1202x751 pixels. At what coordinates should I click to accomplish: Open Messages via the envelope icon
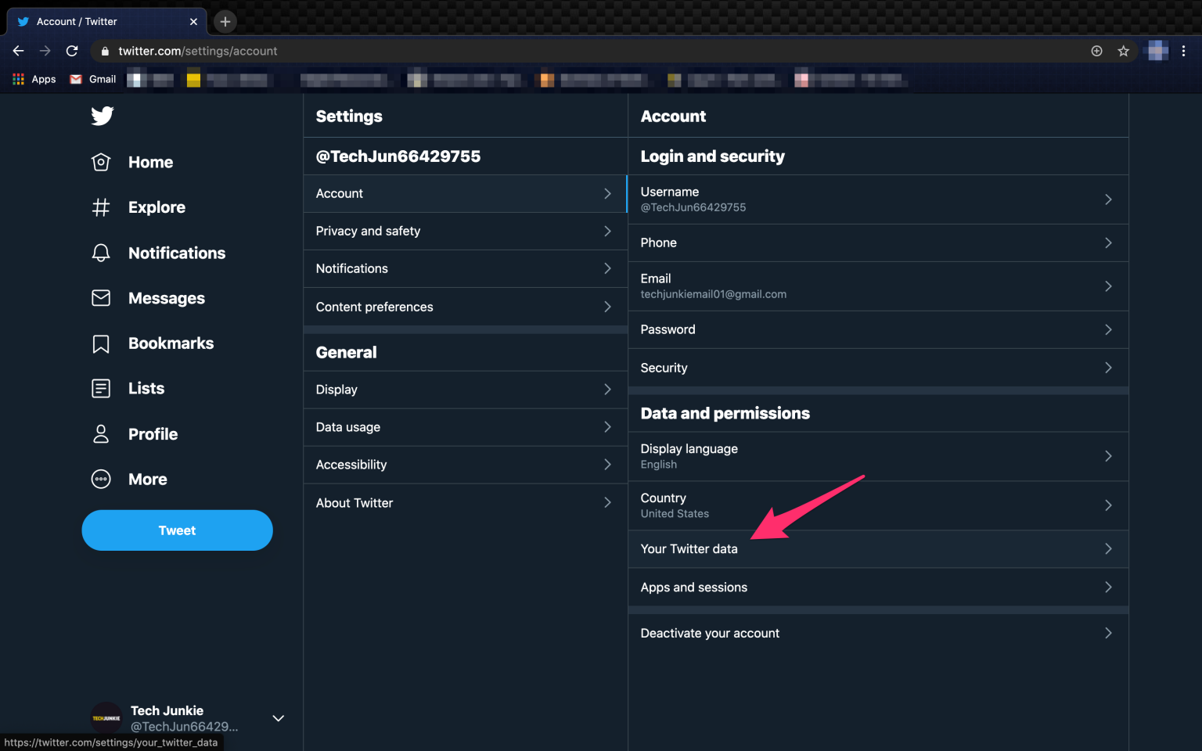pyautogui.click(x=101, y=298)
